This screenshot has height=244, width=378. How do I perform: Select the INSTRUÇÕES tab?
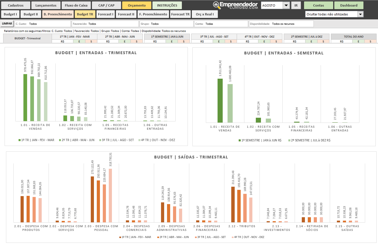167,5
